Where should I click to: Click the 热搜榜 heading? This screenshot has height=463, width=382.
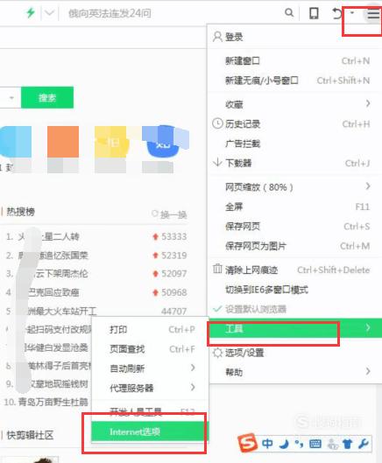[x=20, y=212]
